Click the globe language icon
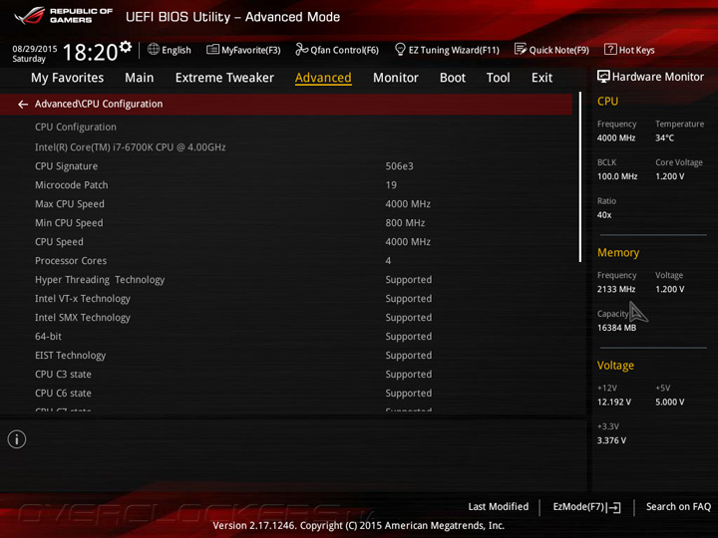This screenshot has width=718, height=538. 154,49
